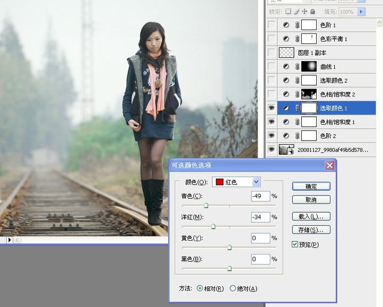The image size is (383, 307).
Task: Show the 图层 1 副本 layer visibility
Action: [x=272, y=52]
